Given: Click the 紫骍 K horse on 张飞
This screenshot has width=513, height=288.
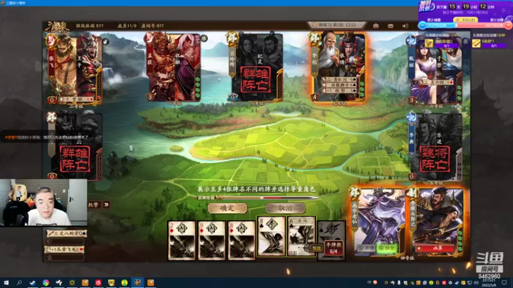Looking at the screenshot, I should (76, 99).
